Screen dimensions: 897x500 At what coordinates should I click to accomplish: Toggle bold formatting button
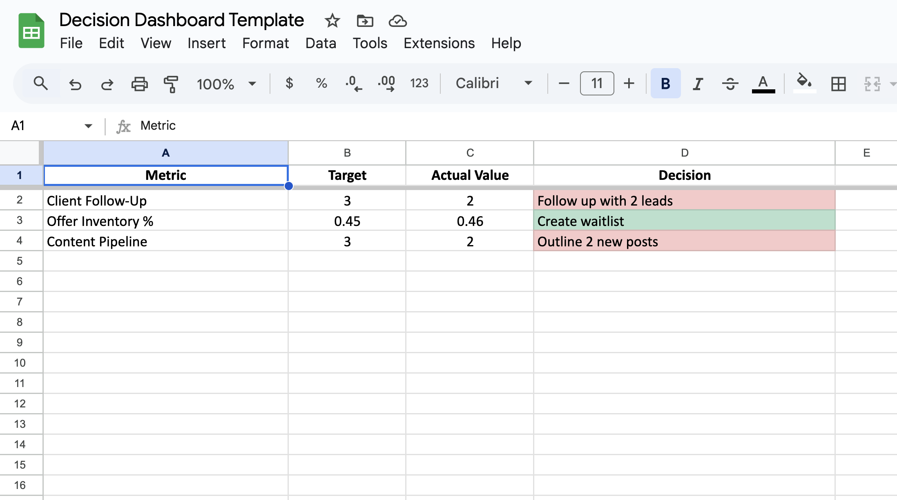pos(665,84)
